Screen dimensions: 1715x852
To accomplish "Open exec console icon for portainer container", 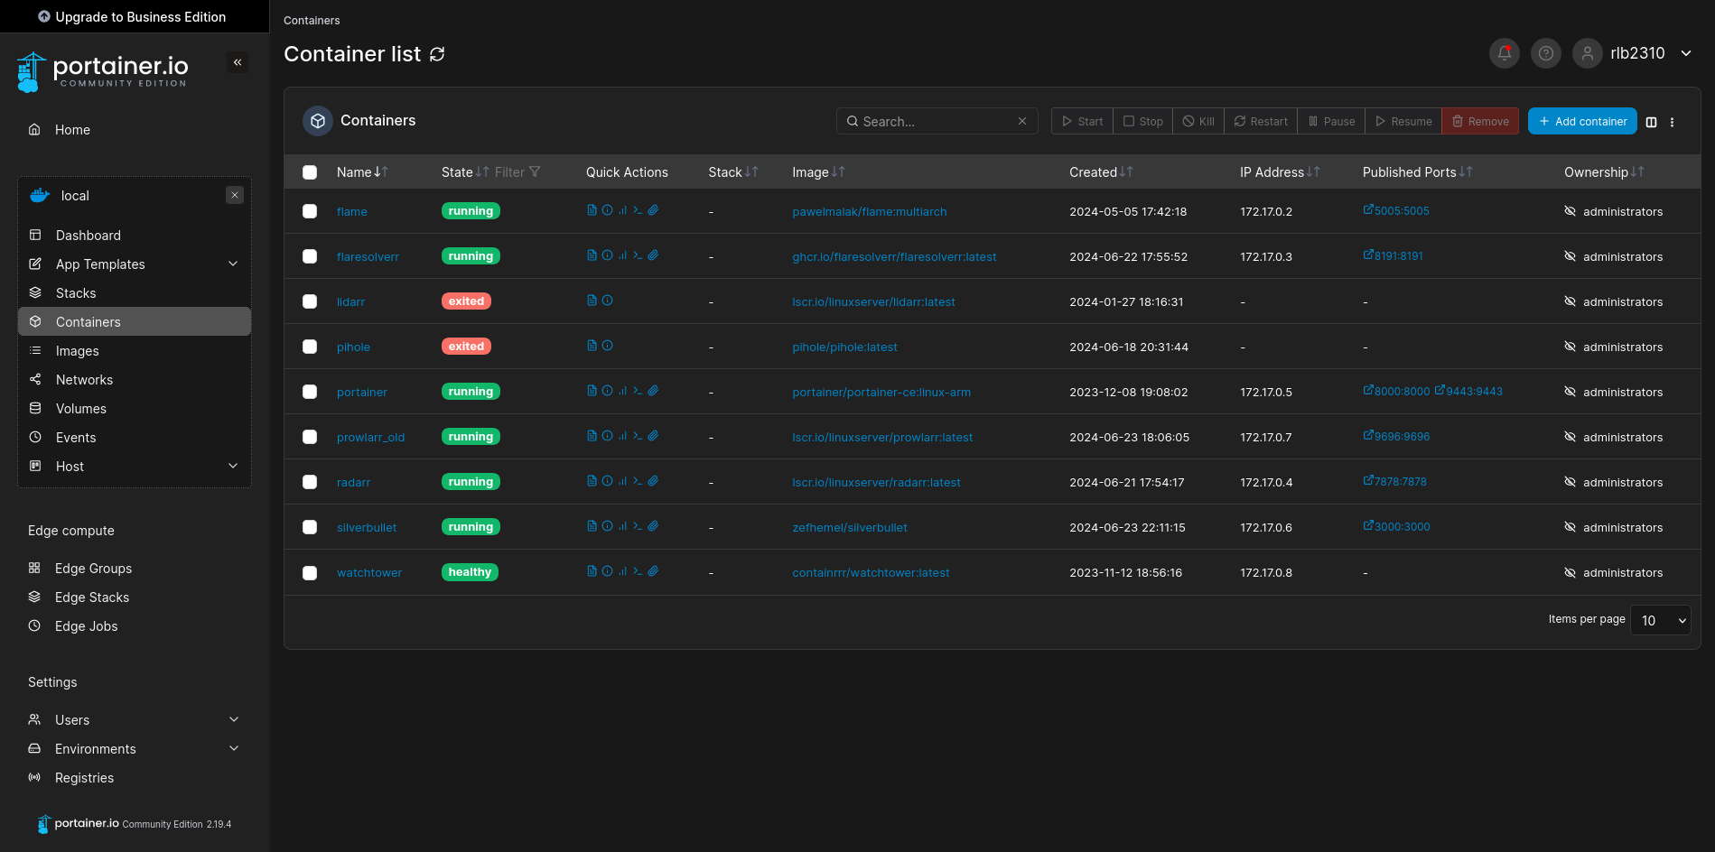I will (x=638, y=391).
